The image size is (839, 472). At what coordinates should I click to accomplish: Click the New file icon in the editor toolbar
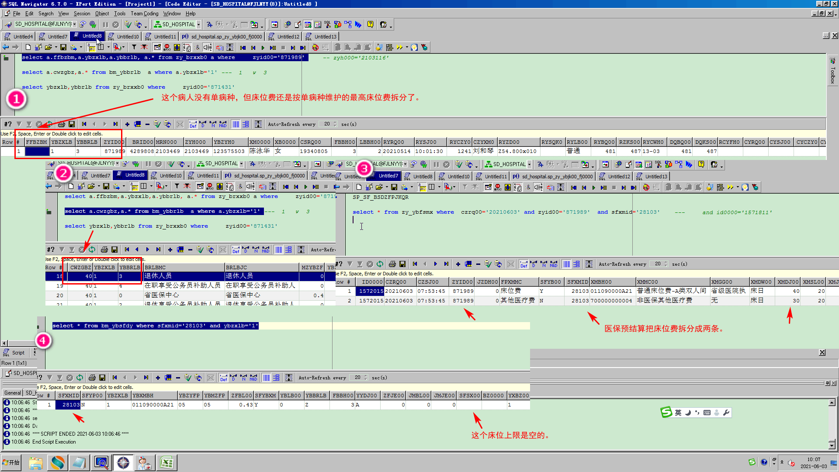(28, 47)
